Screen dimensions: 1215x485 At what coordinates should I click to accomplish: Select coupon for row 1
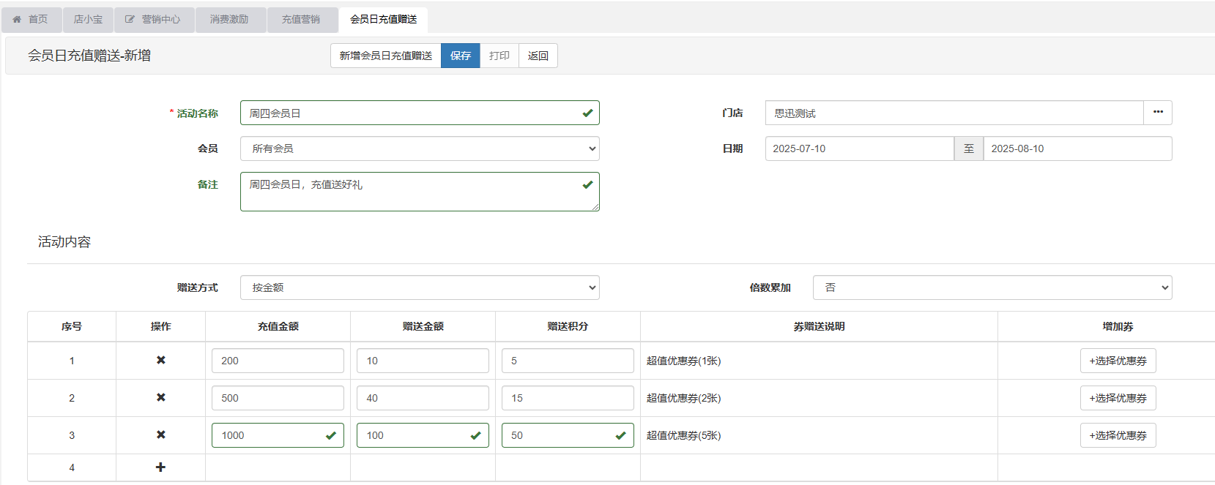click(x=1117, y=361)
